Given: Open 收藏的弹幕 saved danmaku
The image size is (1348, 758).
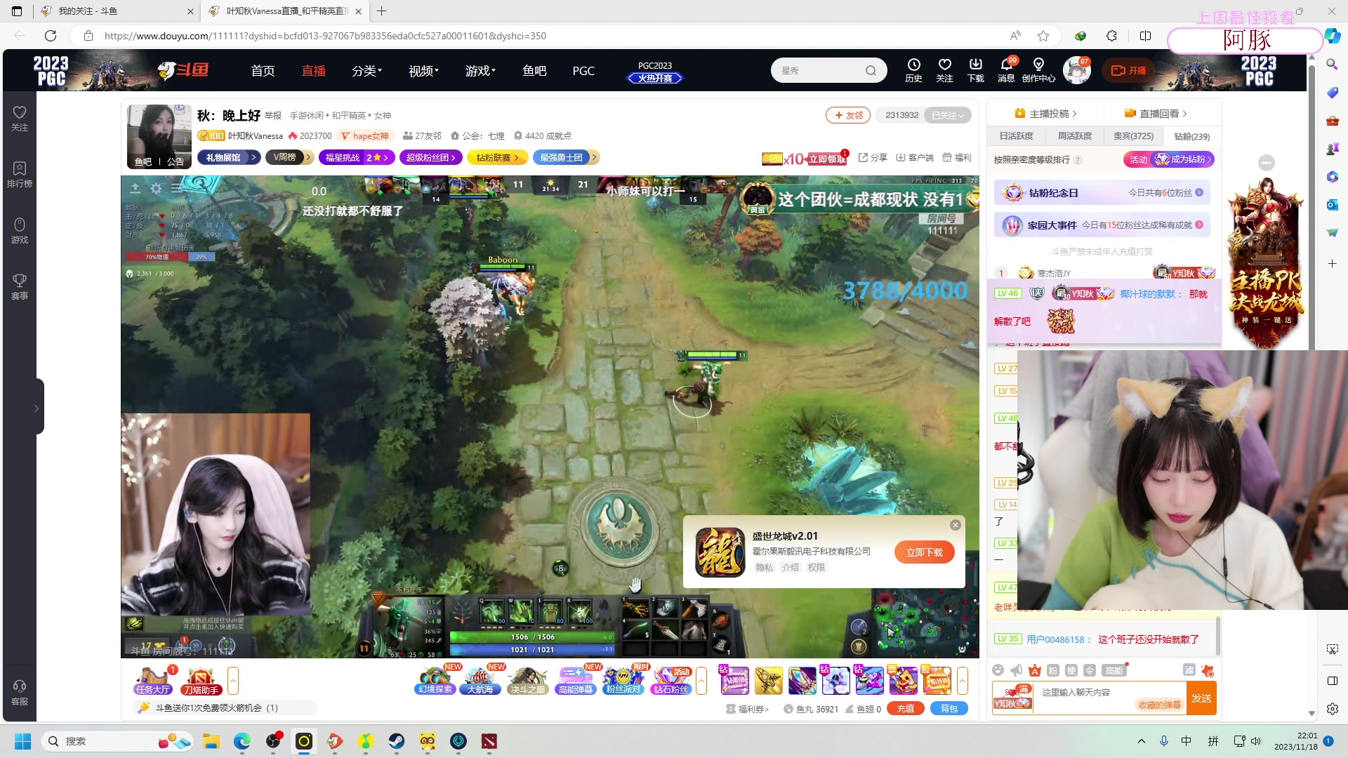Looking at the screenshot, I should (x=1159, y=705).
